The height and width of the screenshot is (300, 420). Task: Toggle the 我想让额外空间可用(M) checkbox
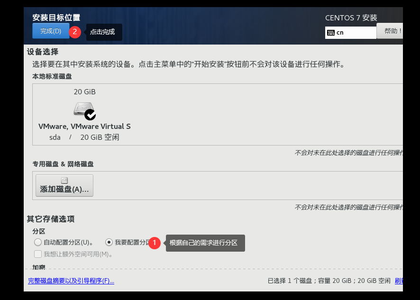(x=38, y=254)
